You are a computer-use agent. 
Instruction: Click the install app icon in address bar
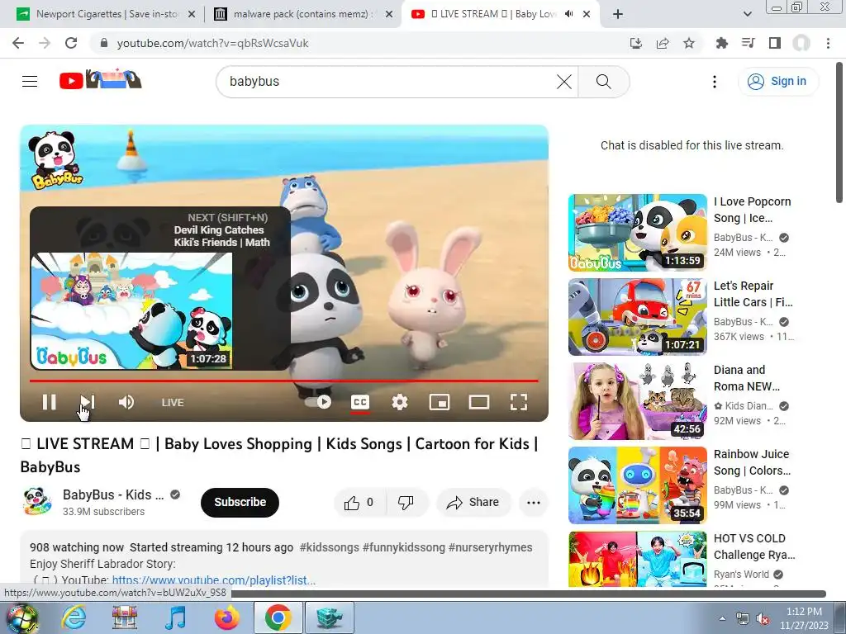(636, 43)
